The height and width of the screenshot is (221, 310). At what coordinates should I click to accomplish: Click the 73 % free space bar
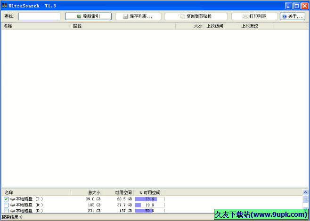pos(150,199)
